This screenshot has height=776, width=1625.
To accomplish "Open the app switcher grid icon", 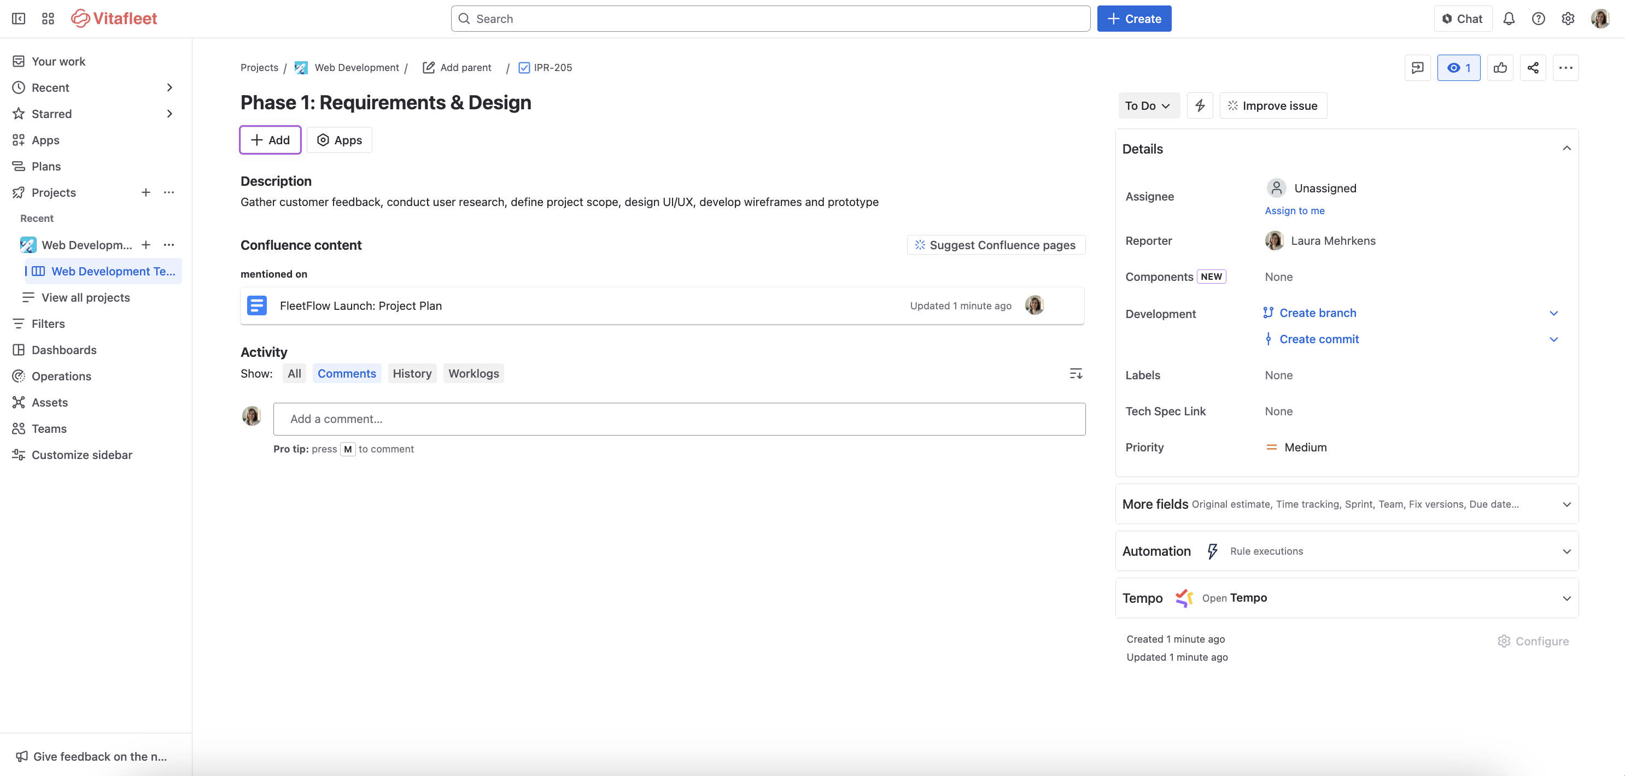I will pyautogui.click(x=48, y=18).
